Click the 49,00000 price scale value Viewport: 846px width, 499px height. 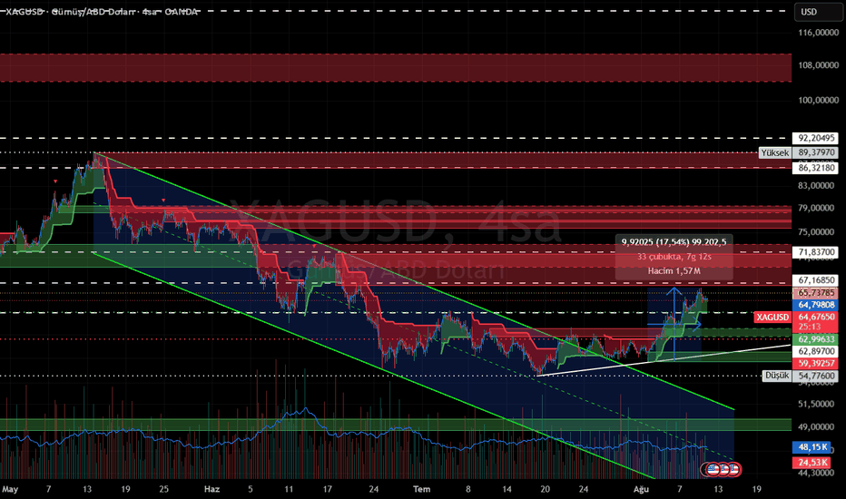tap(816, 426)
